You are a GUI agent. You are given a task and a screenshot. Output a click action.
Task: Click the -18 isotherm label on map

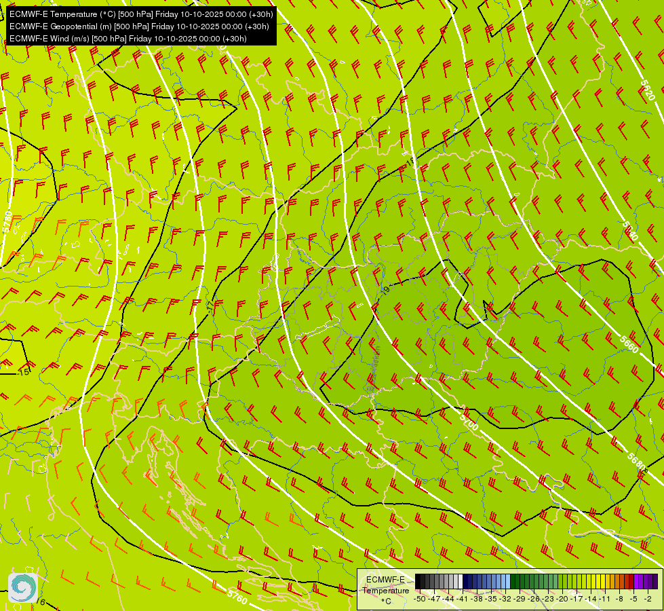[410, 162]
